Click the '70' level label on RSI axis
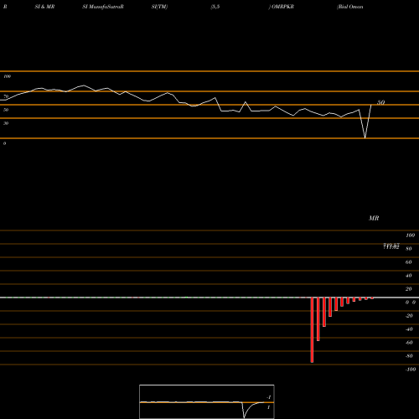419x419 pixels. tap(6, 96)
